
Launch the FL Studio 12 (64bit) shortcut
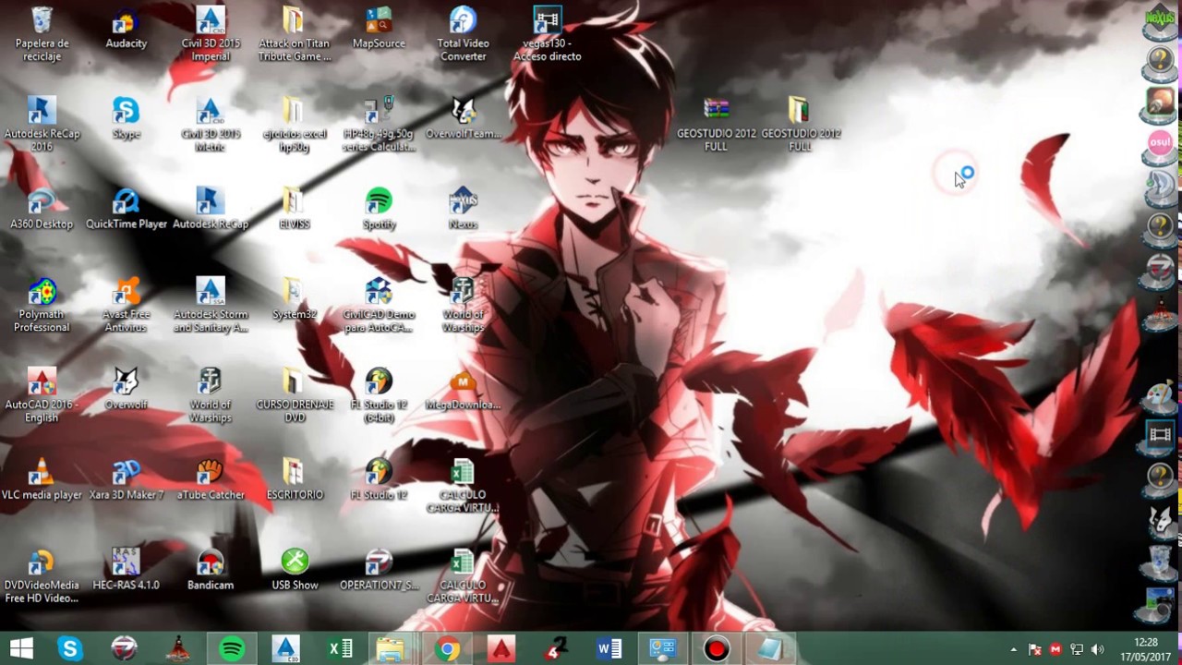(379, 395)
